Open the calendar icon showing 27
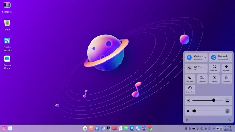 [120, 129]
